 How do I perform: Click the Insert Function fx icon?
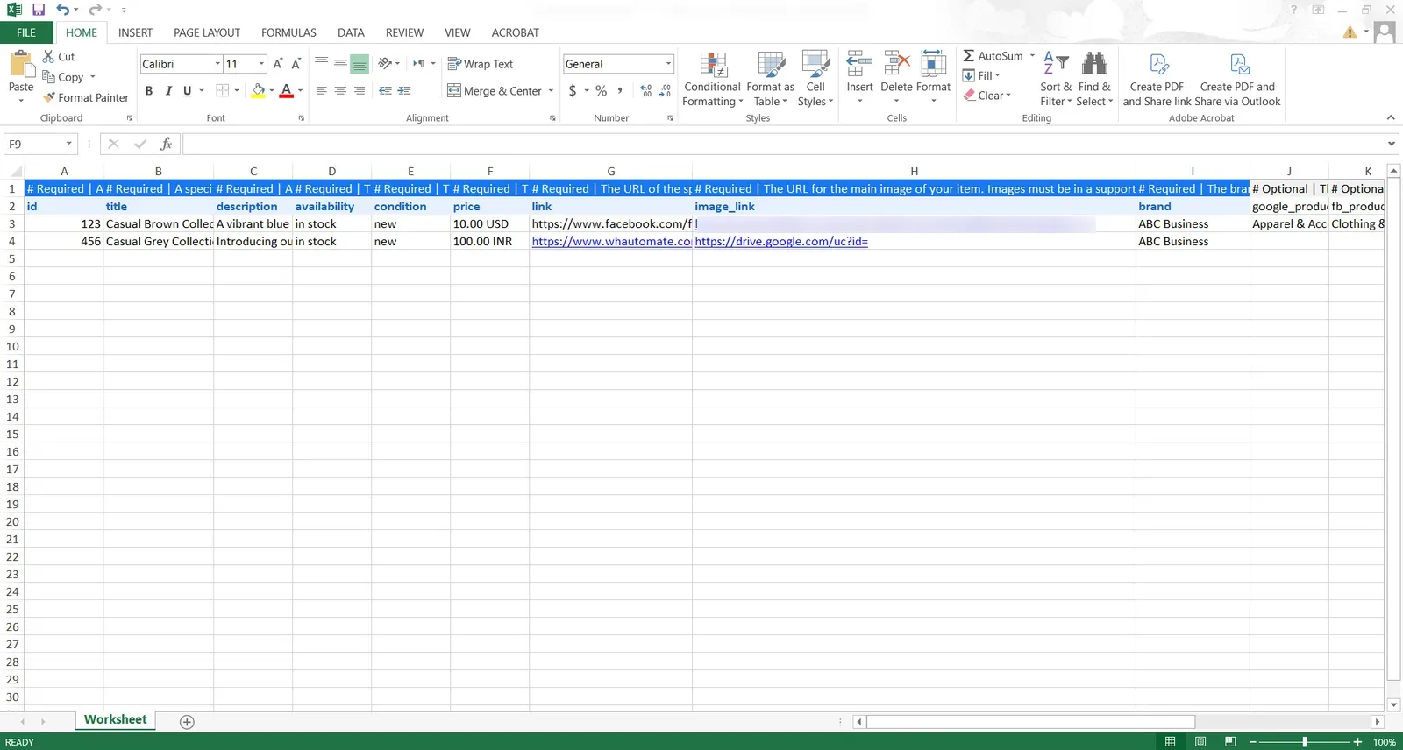[x=166, y=144]
